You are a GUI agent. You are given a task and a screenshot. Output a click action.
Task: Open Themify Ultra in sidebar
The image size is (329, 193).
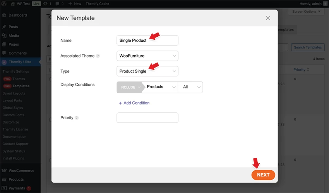pos(21,62)
